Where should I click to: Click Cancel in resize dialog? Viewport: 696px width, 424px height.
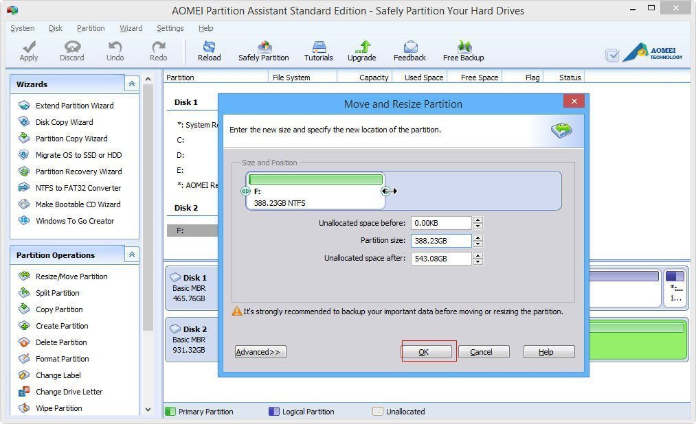484,352
